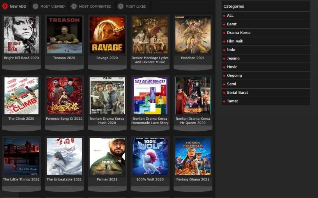Click the red play icon beside NEW ADD
The height and width of the screenshot is (198, 318).
tap(5, 6)
